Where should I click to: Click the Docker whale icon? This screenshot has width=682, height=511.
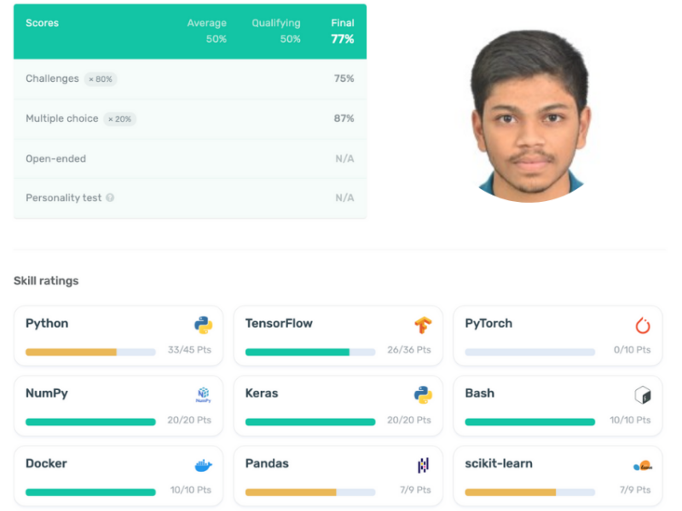203,465
